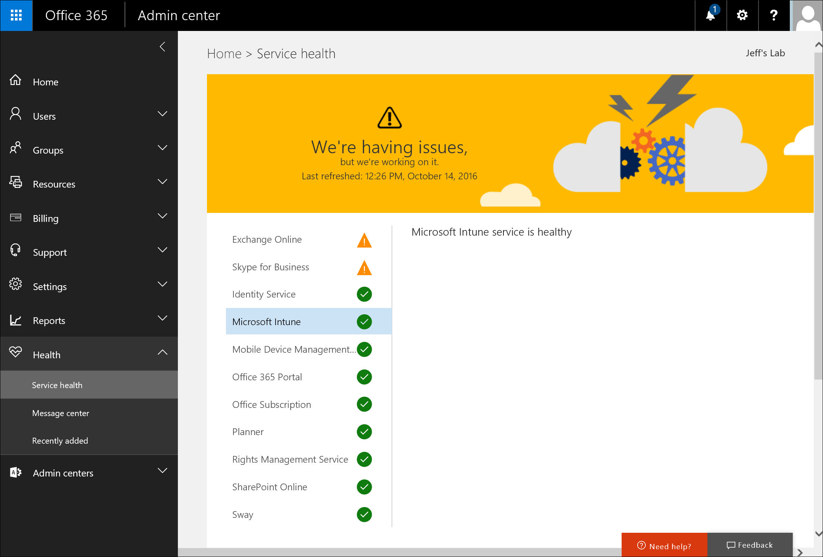Click the Settings cog icon in sidebar

[x=15, y=284]
